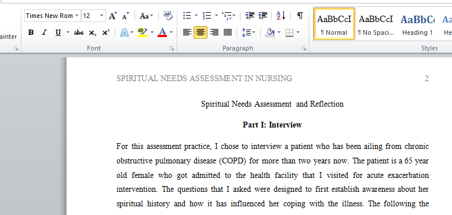Viewport: 452px width, 215px height.
Task: Click the Decrease Indent icon
Action: [x=249, y=16]
